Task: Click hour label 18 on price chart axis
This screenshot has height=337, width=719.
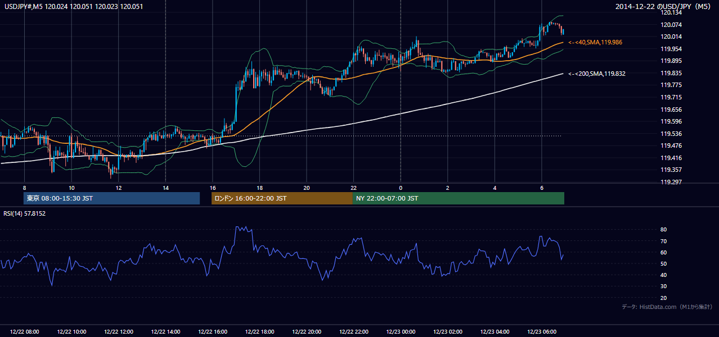Action: (x=259, y=187)
